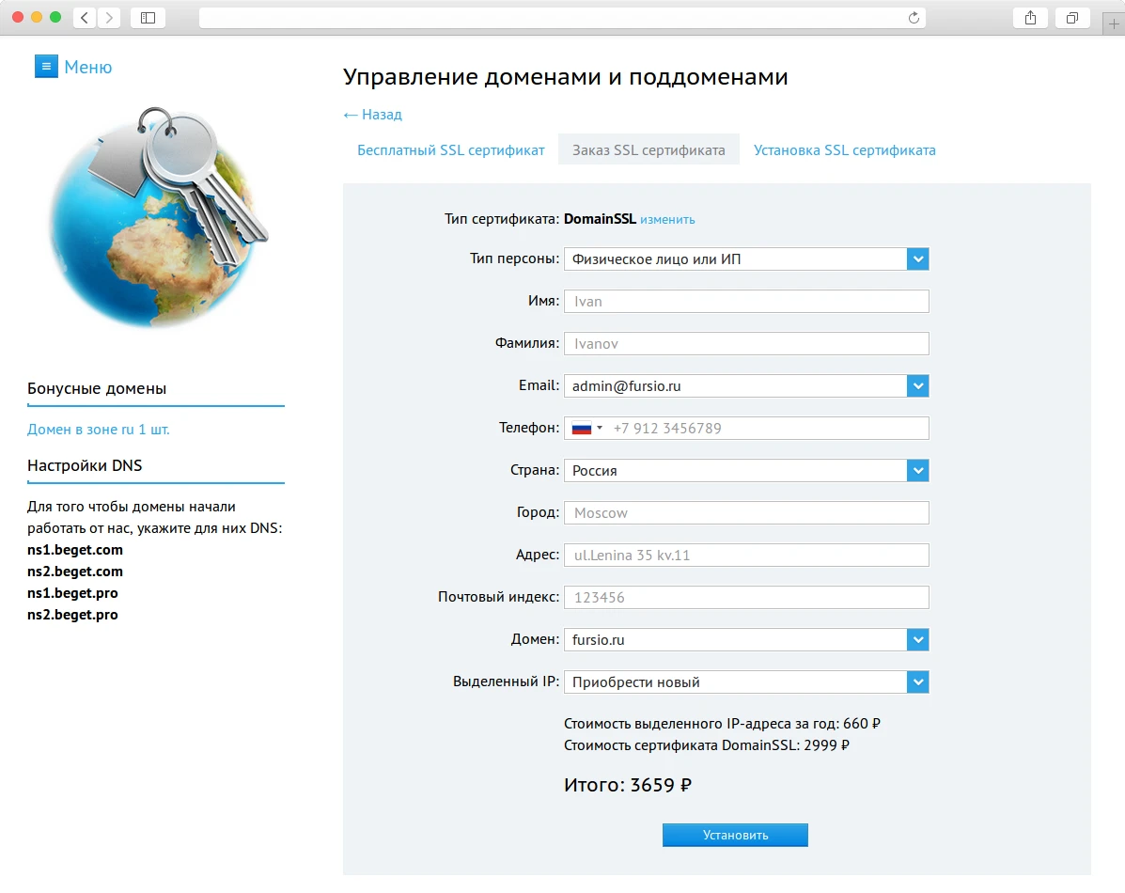The image size is (1125, 893).
Task: Click the page reload icon
Action: click(913, 16)
